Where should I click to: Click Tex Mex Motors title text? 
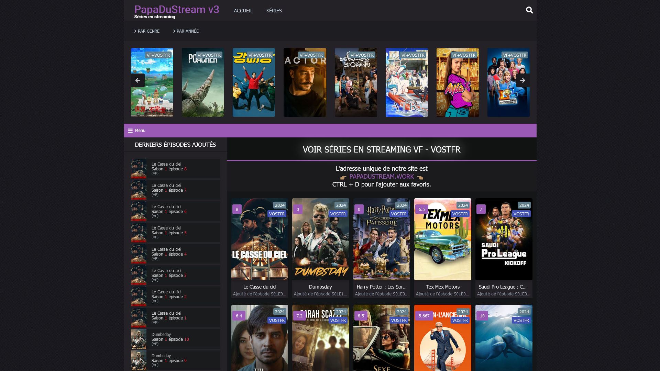point(443,287)
